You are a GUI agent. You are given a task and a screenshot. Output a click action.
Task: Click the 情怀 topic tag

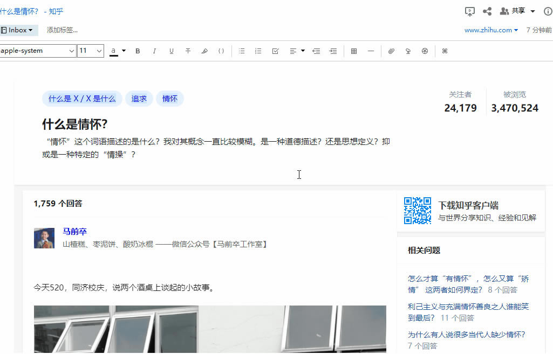pos(169,99)
